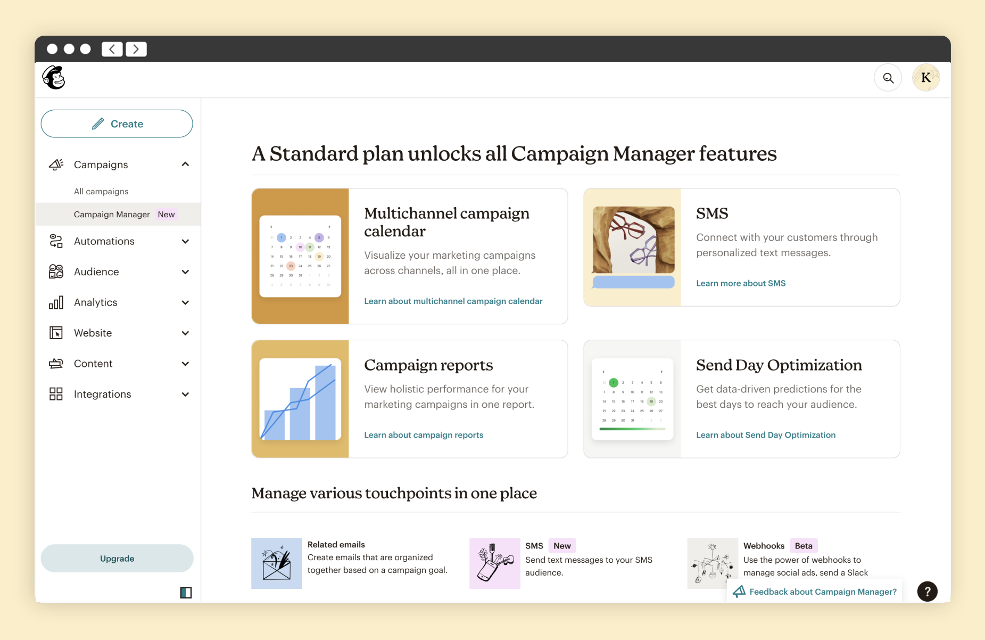Screen dimensions: 985x640
Task: Click the help question mark icon
Action: tap(927, 591)
